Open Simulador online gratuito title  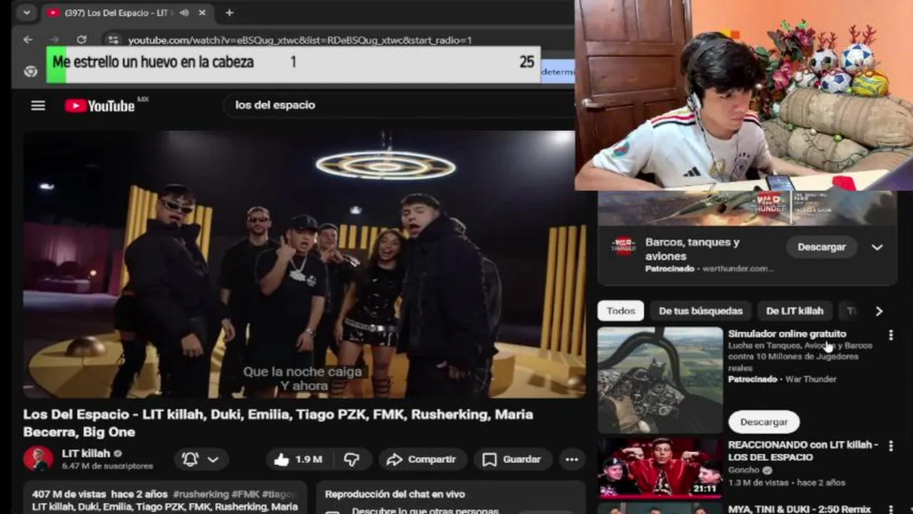coord(787,333)
